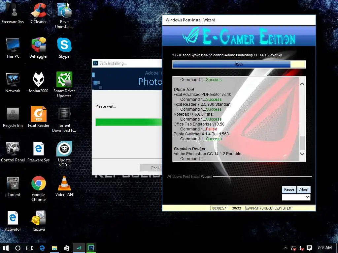This screenshot has height=253, width=338.
Task: Select the Defraggler desktop icon
Action: (x=39, y=48)
